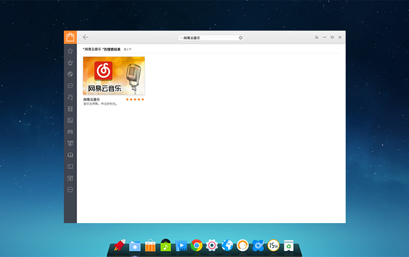Open the film strip video category
The height and width of the screenshot is (257, 409).
coord(70,109)
